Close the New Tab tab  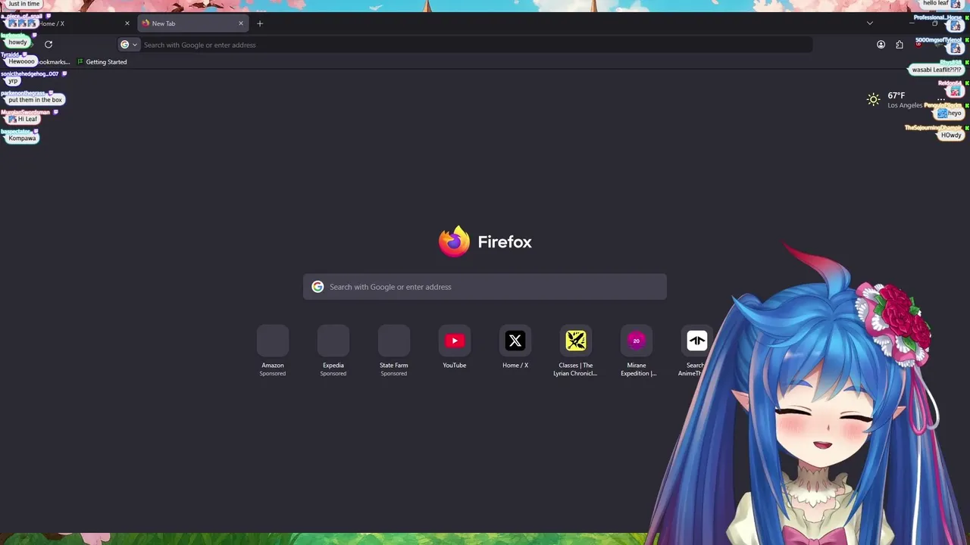pos(241,23)
